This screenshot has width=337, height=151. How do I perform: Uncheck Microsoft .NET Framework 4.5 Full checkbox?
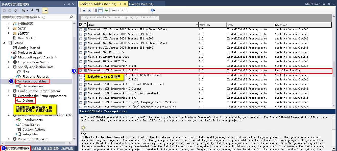81,71
